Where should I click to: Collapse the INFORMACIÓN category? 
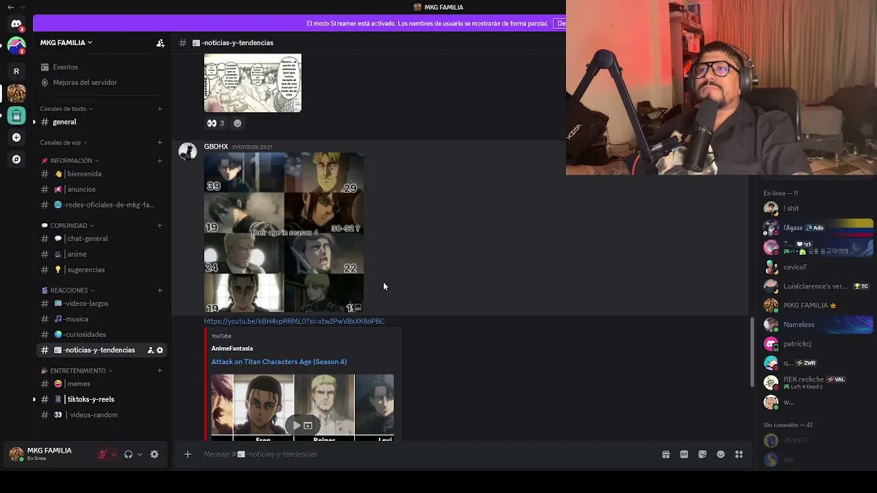(x=70, y=161)
